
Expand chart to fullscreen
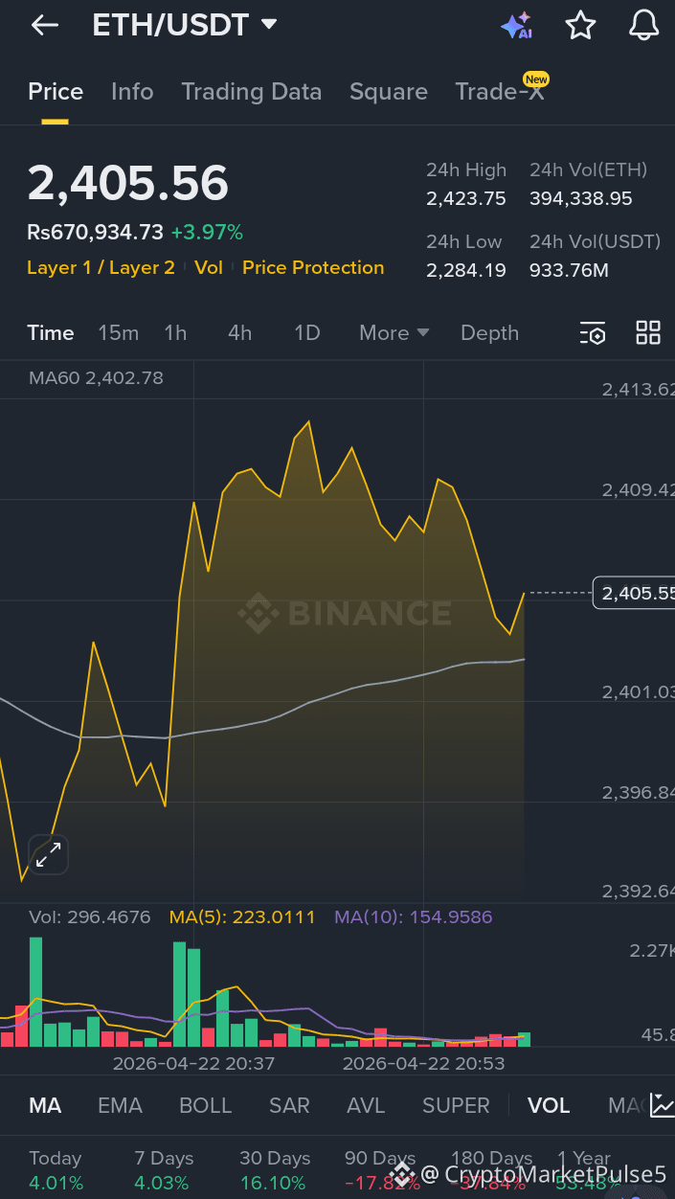[48, 854]
